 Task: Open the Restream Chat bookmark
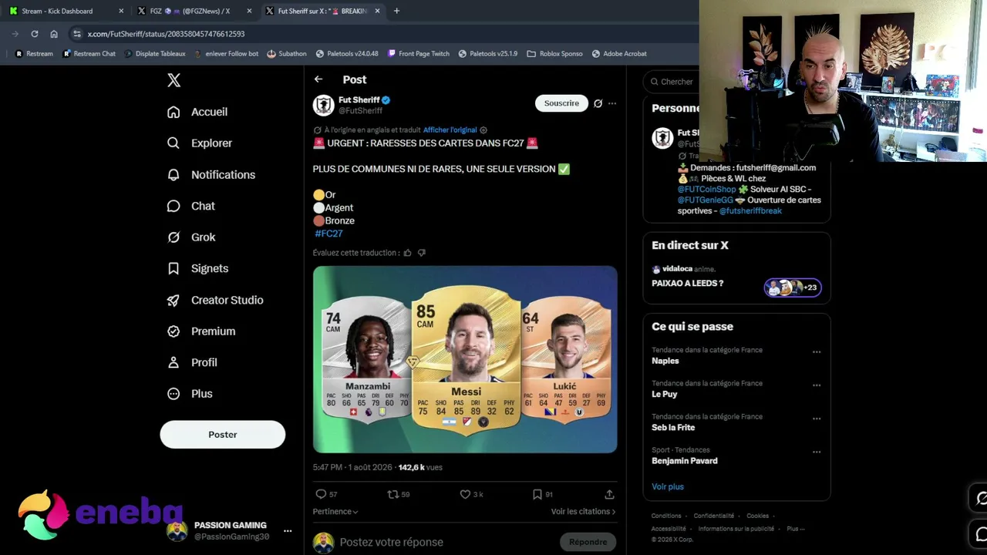pyautogui.click(x=89, y=54)
